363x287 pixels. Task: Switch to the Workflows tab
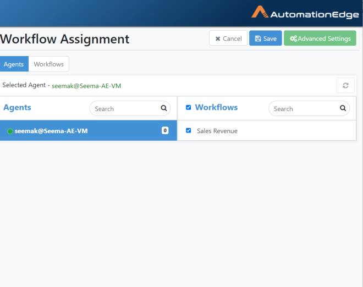(48, 64)
